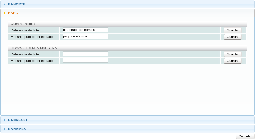Screen dimensions: 255x139
Task: Click the 'Cuenta - CUENTA MAESTRA' section header
Action: (x=34, y=48)
